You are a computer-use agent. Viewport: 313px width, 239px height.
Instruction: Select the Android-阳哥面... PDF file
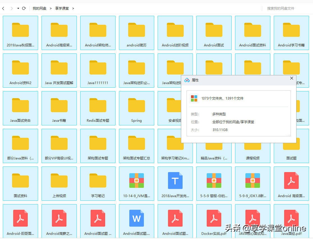tap(20, 221)
